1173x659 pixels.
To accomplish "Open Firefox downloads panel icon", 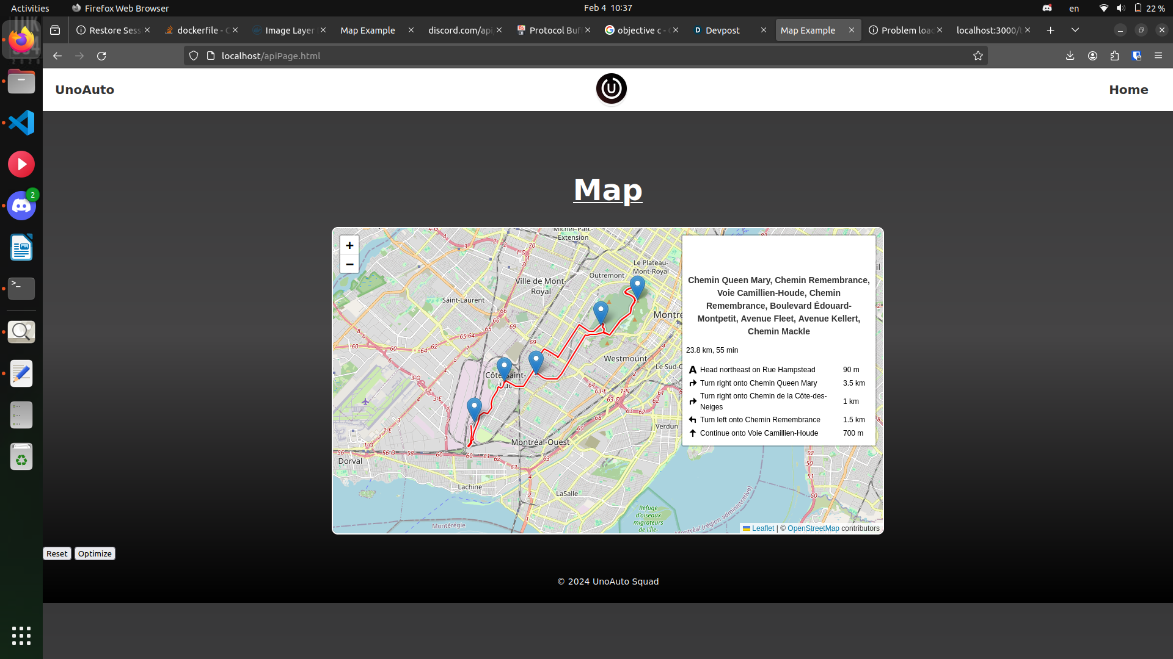I will (x=1070, y=56).
